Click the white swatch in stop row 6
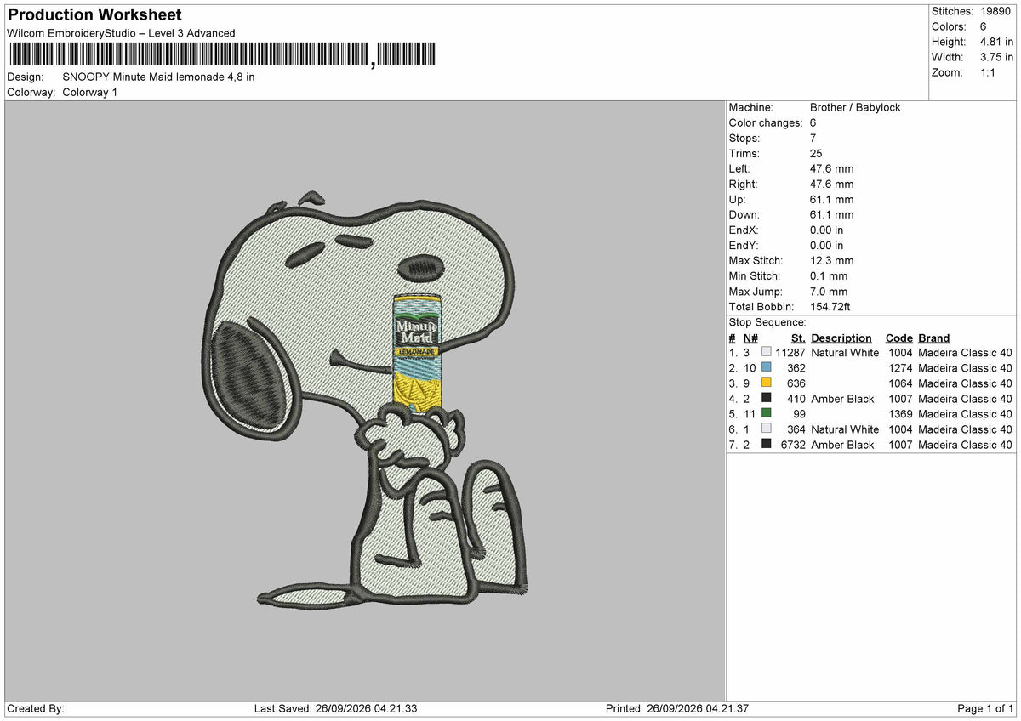 point(767,429)
